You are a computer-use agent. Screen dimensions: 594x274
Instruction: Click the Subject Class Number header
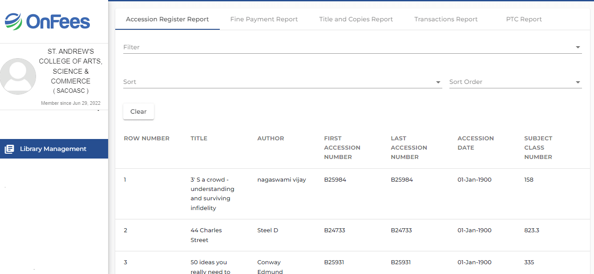538,147
